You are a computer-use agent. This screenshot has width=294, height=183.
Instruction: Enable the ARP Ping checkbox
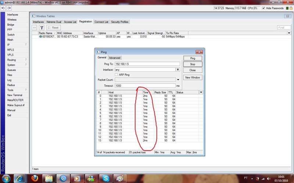[116, 75]
